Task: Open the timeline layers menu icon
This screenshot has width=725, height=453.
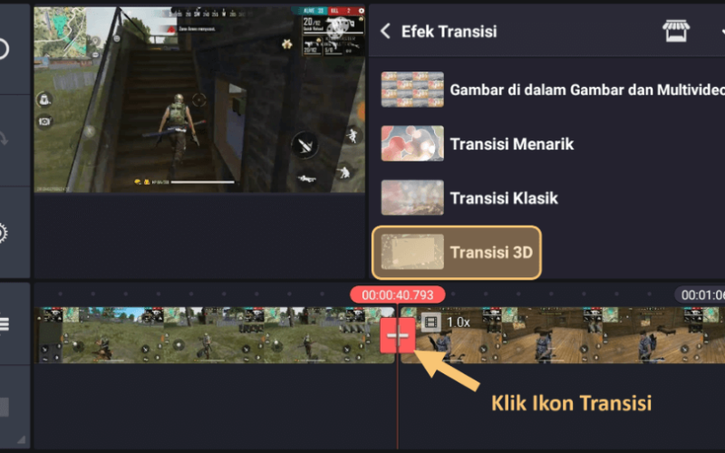Action: [4, 323]
